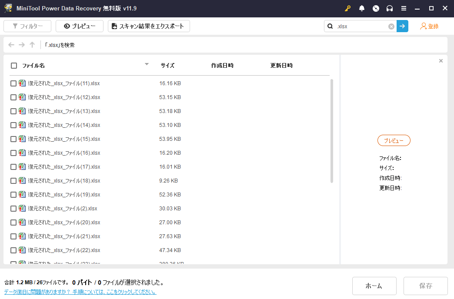Click the 保存 button
454x299 pixels.
coord(426,286)
